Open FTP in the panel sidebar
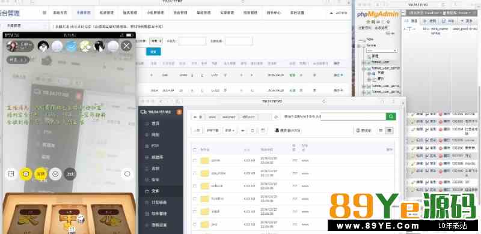Screen dimensions: 481x234 pos(155,146)
